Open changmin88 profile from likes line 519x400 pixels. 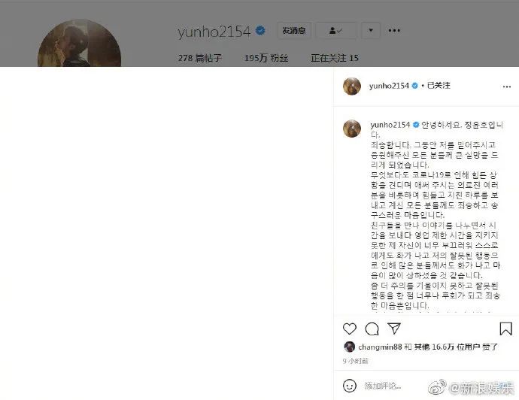coord(380,347)
